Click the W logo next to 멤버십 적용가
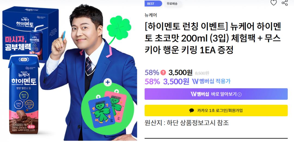Viewport: 294px width, 142px height. pos(195,81)
